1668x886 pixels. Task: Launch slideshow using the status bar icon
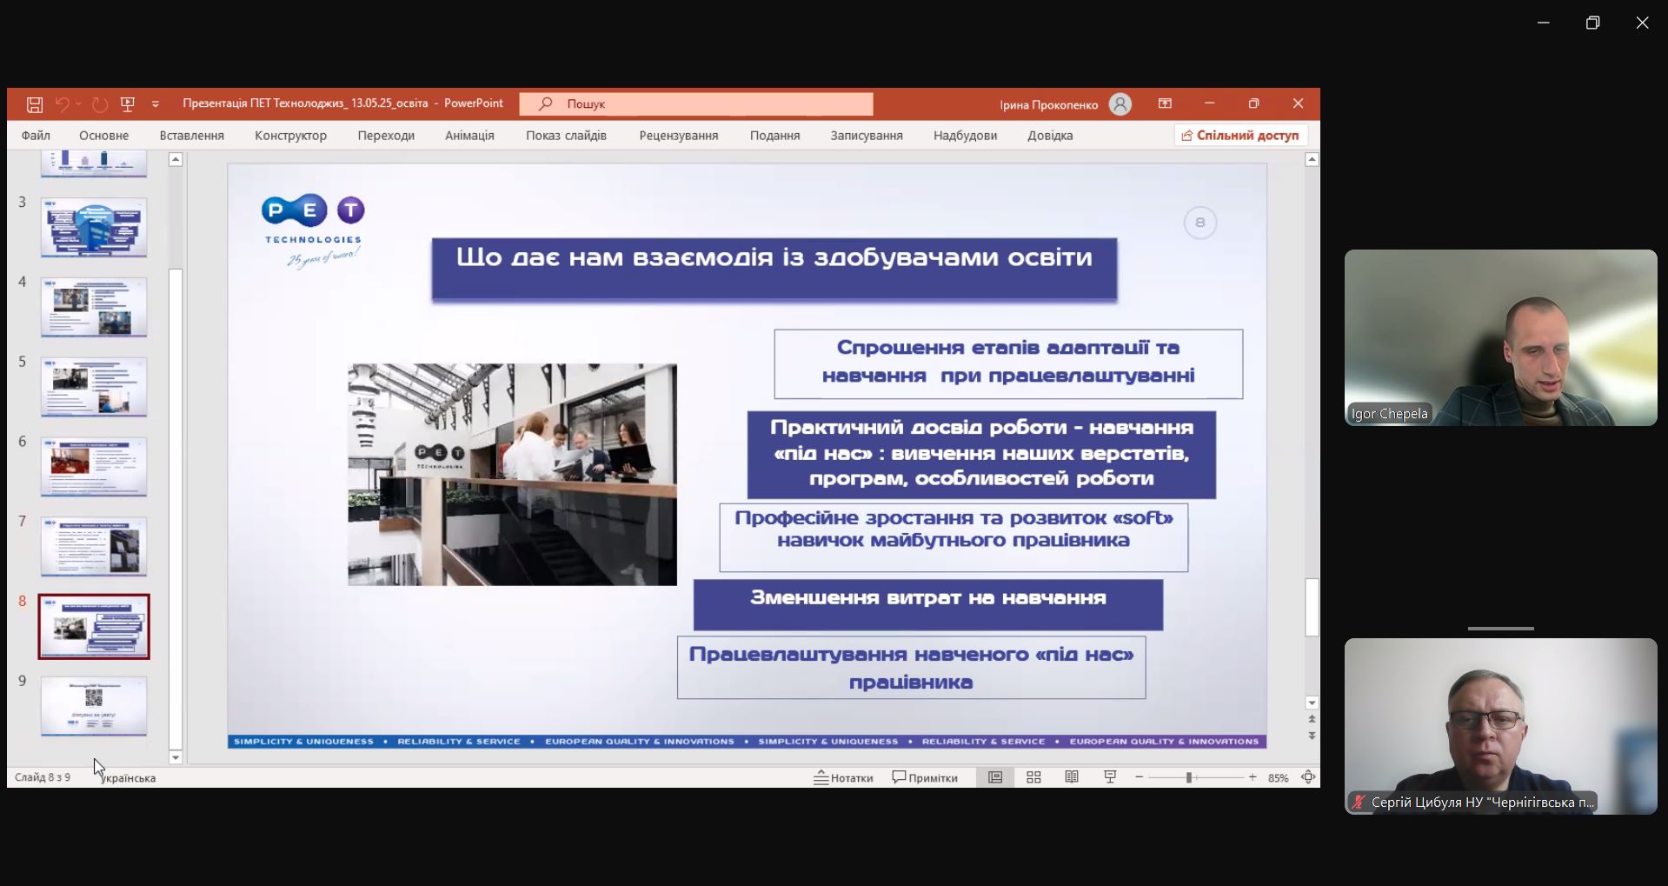1110,777
